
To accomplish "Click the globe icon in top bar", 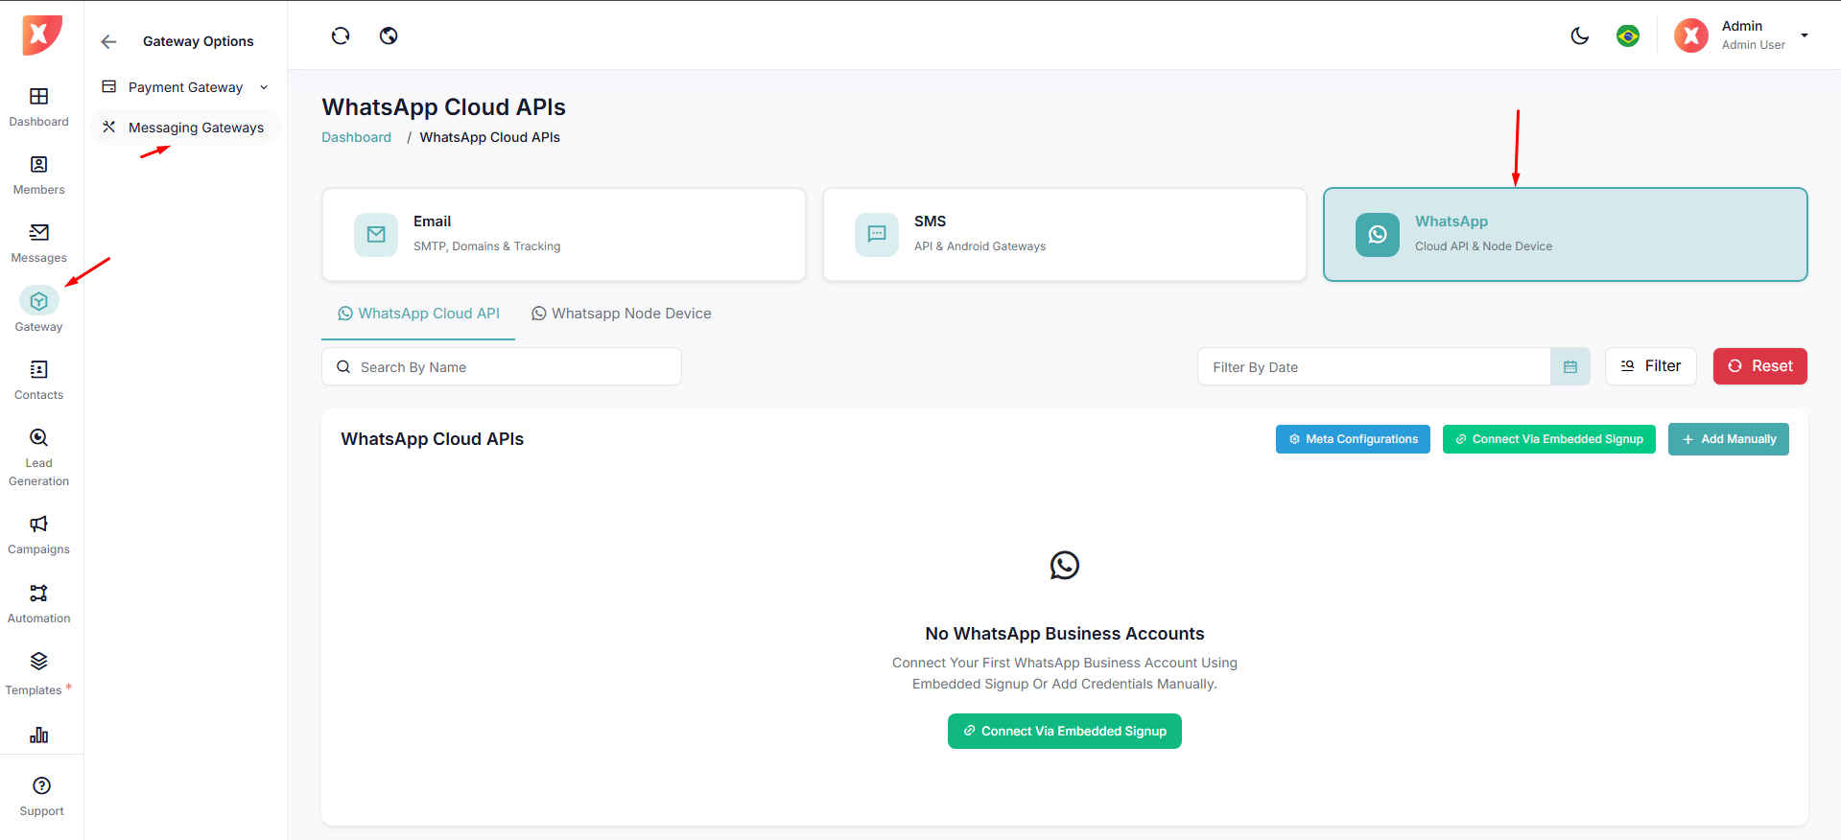I will coord(389,36).
